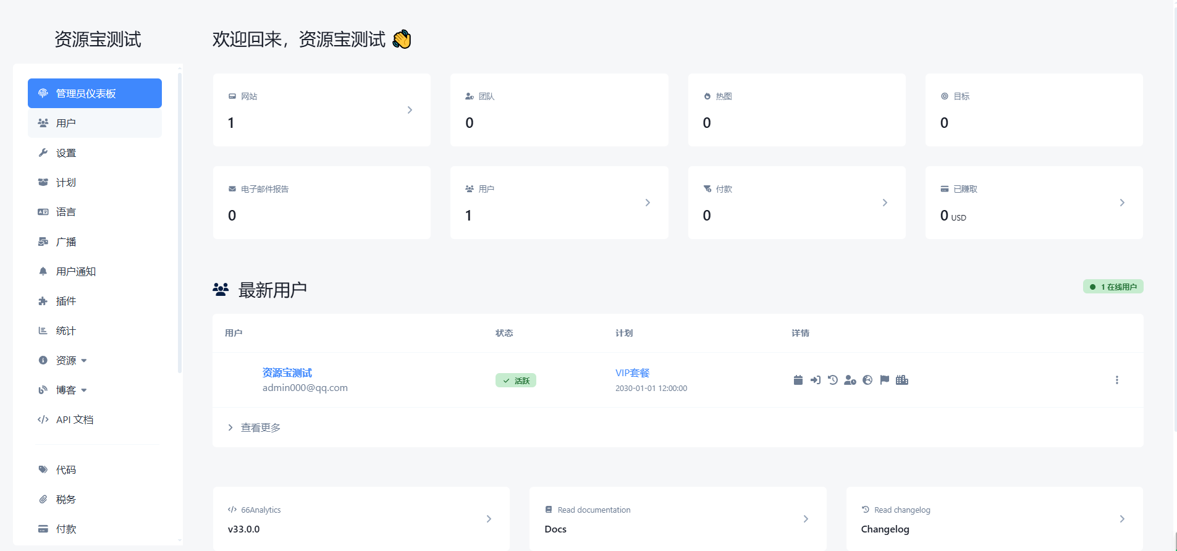Click the user-clock icon in user details
1177x551 pixels.
coord(850,380)
